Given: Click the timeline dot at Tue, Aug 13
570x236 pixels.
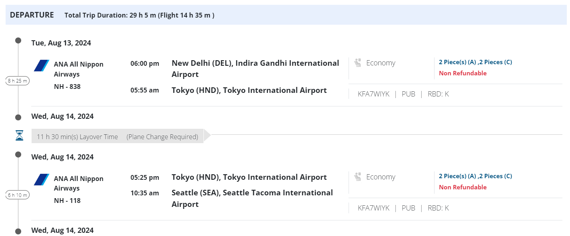Looking at the screenshot, I should 18,40.
